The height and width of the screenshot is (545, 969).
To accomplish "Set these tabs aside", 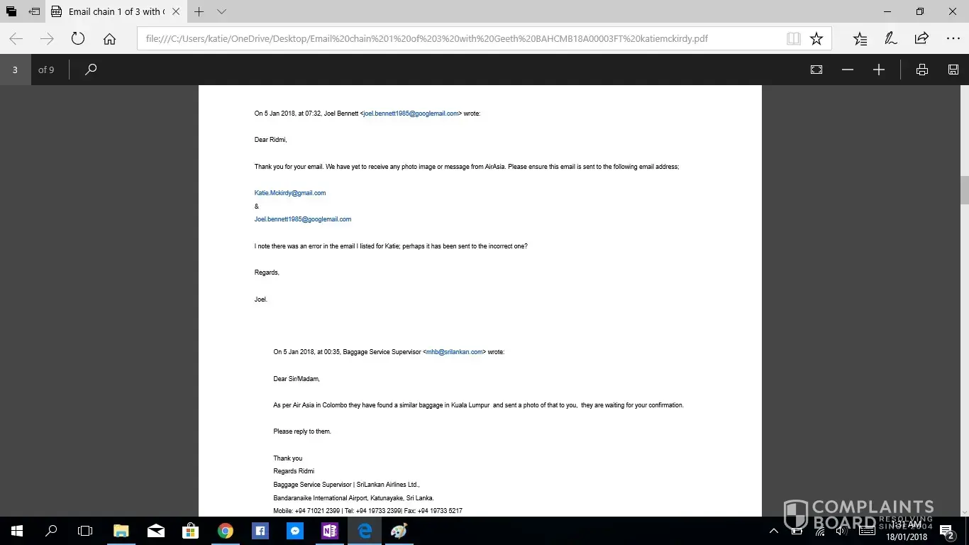I will [x=35, y=12].
